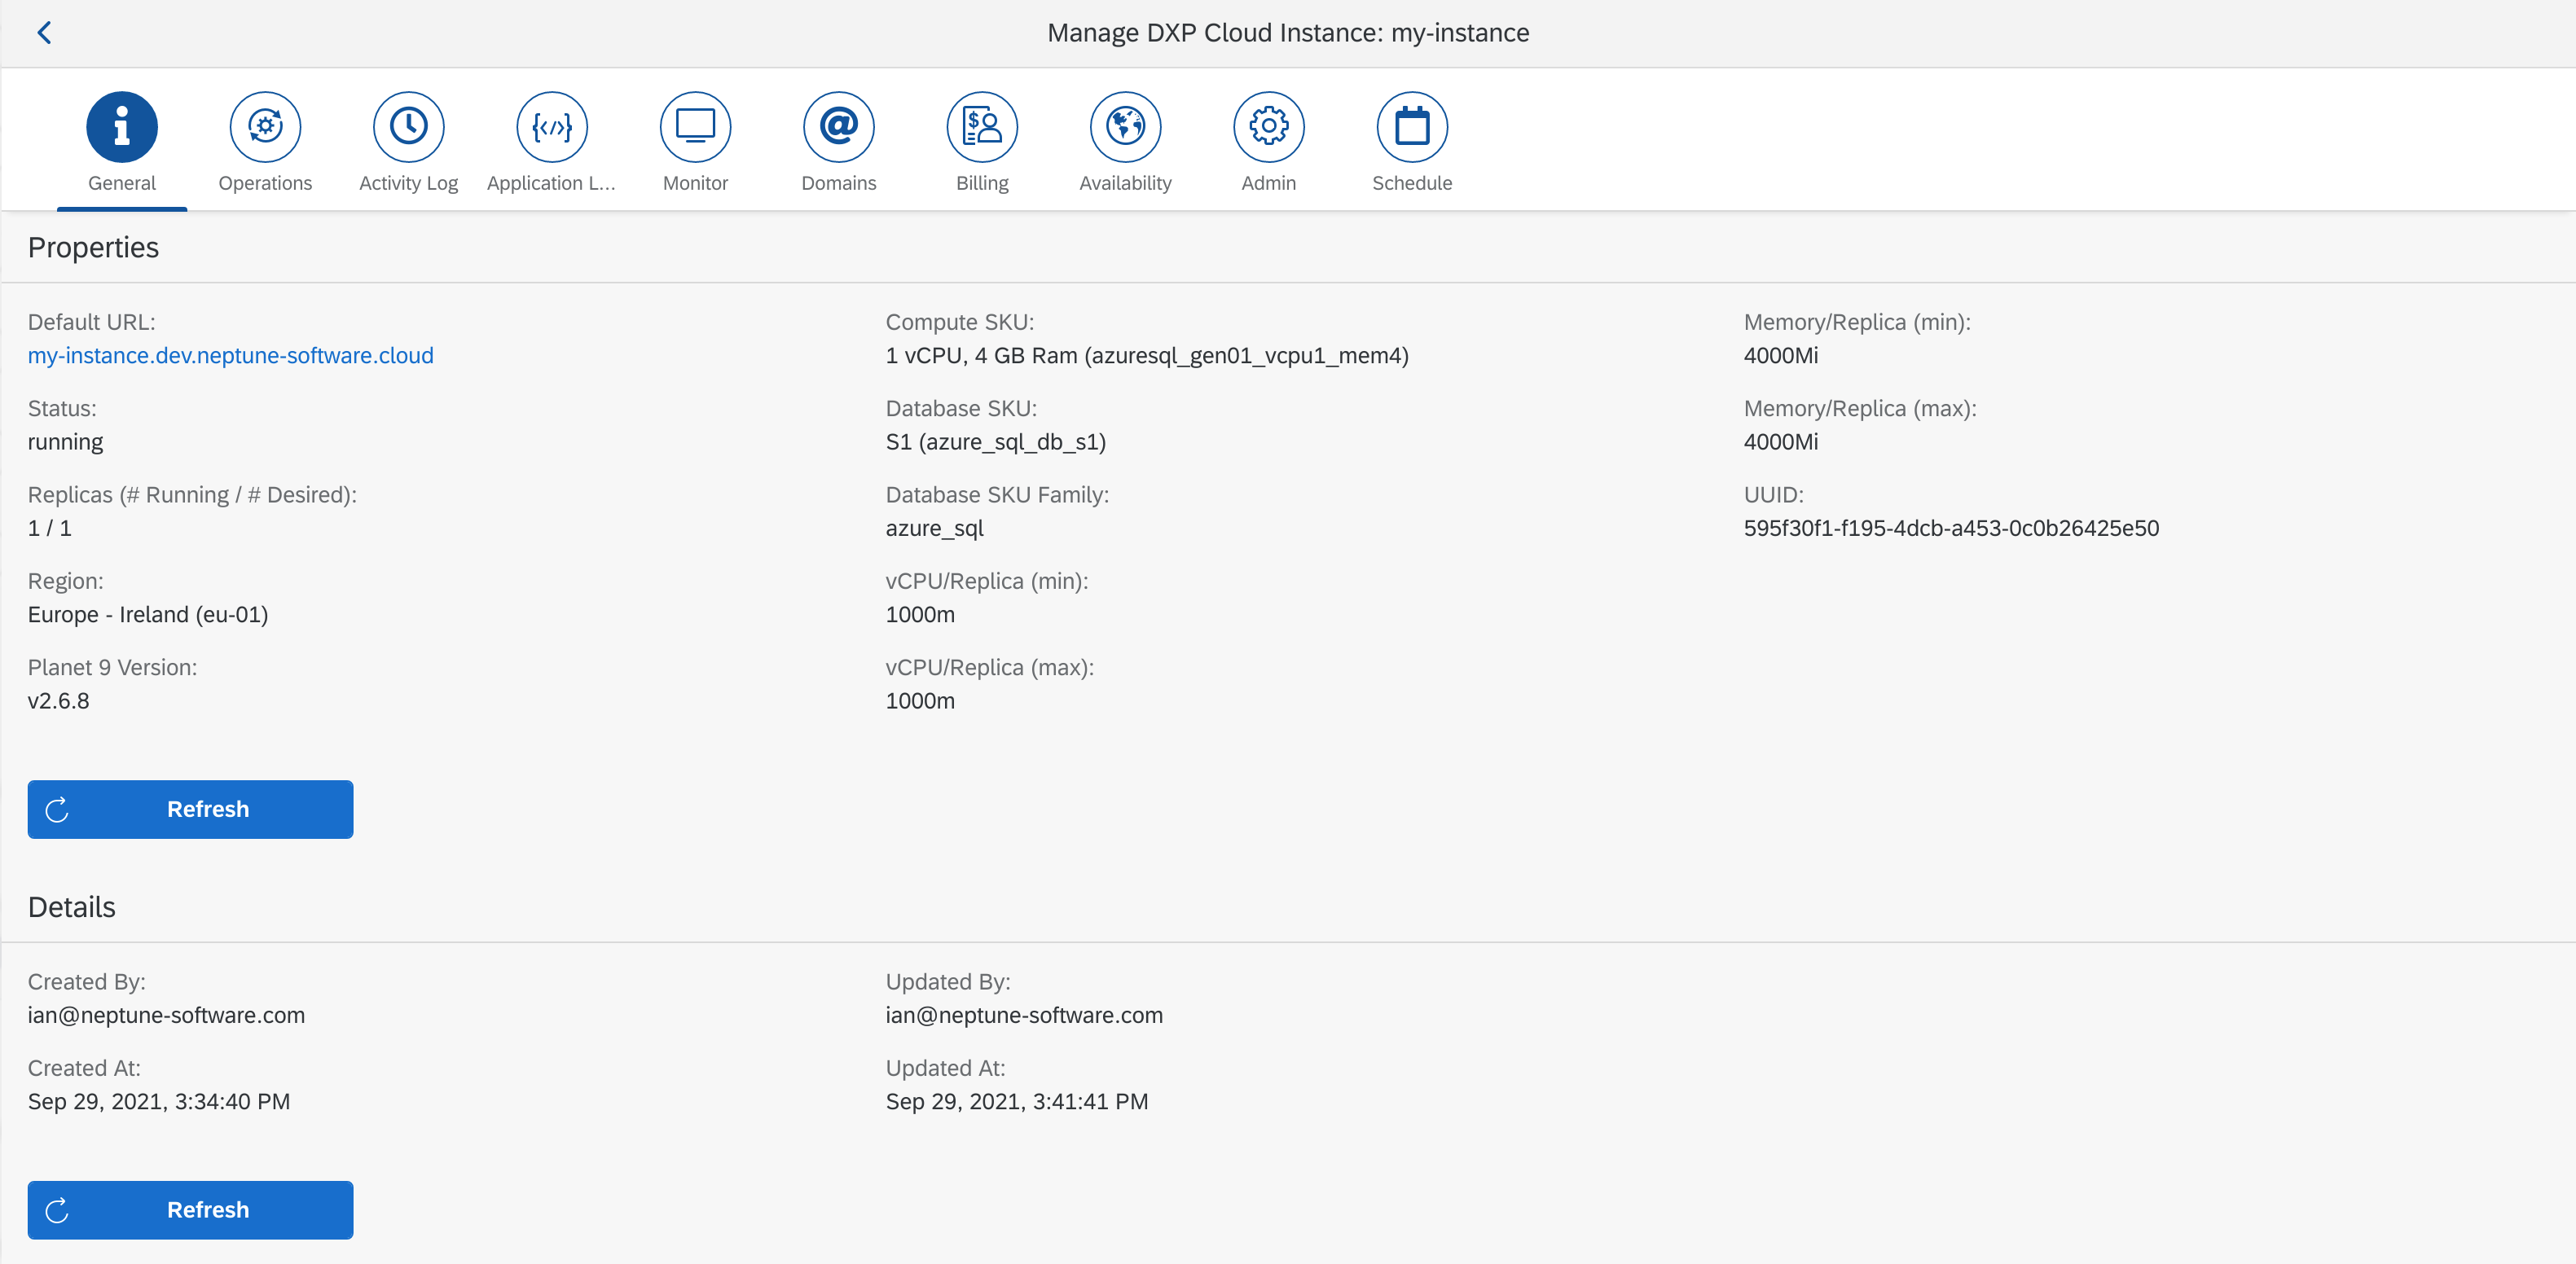Switch to the Billing tab label

[982, 183]
